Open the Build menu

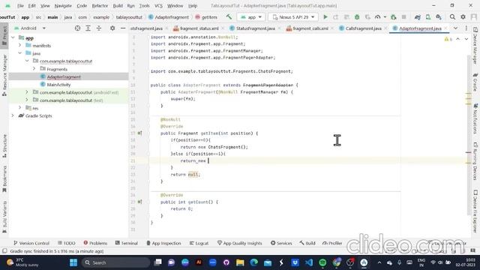[118, 5]
